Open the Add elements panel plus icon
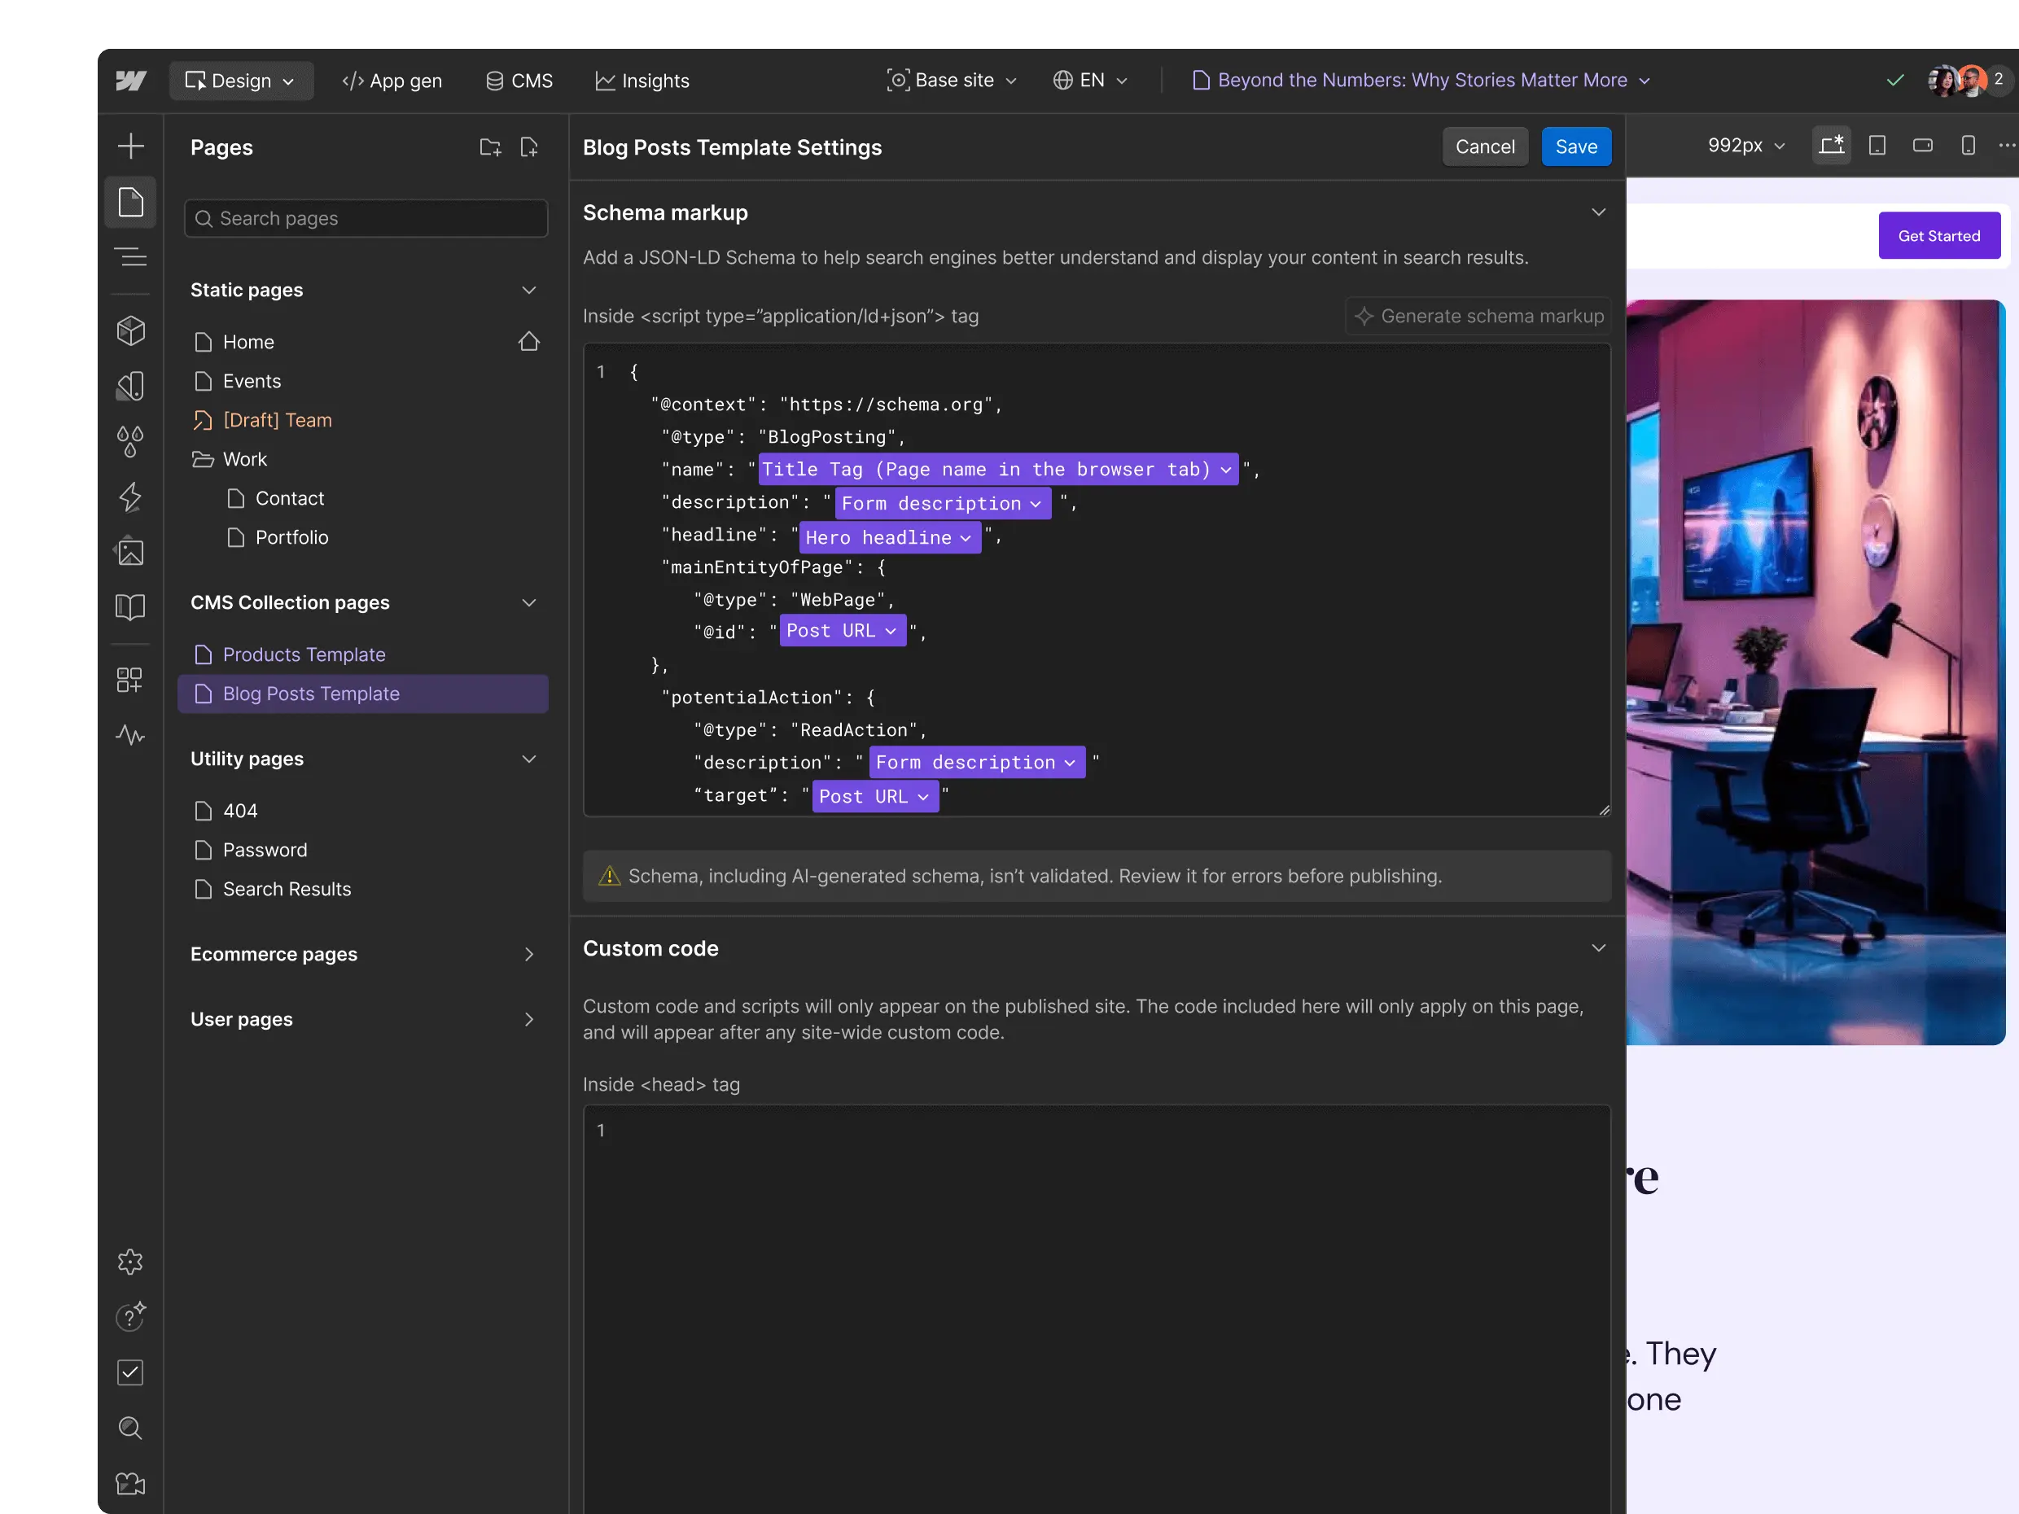 coord(130,146)
